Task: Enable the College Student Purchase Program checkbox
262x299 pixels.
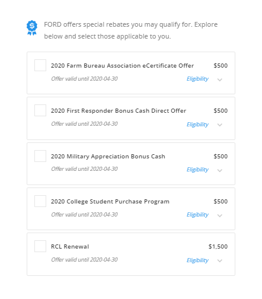Action: [40, 201]
